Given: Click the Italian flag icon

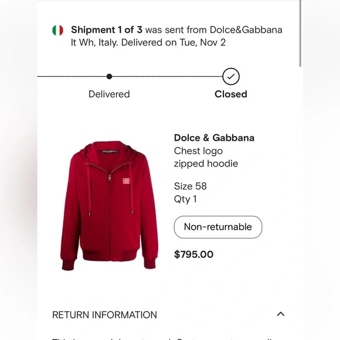Looking at the screenshot, I should pos(57,30).
